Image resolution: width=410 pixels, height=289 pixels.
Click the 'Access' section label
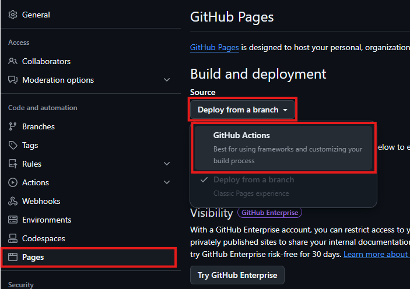tap(19, 43)
